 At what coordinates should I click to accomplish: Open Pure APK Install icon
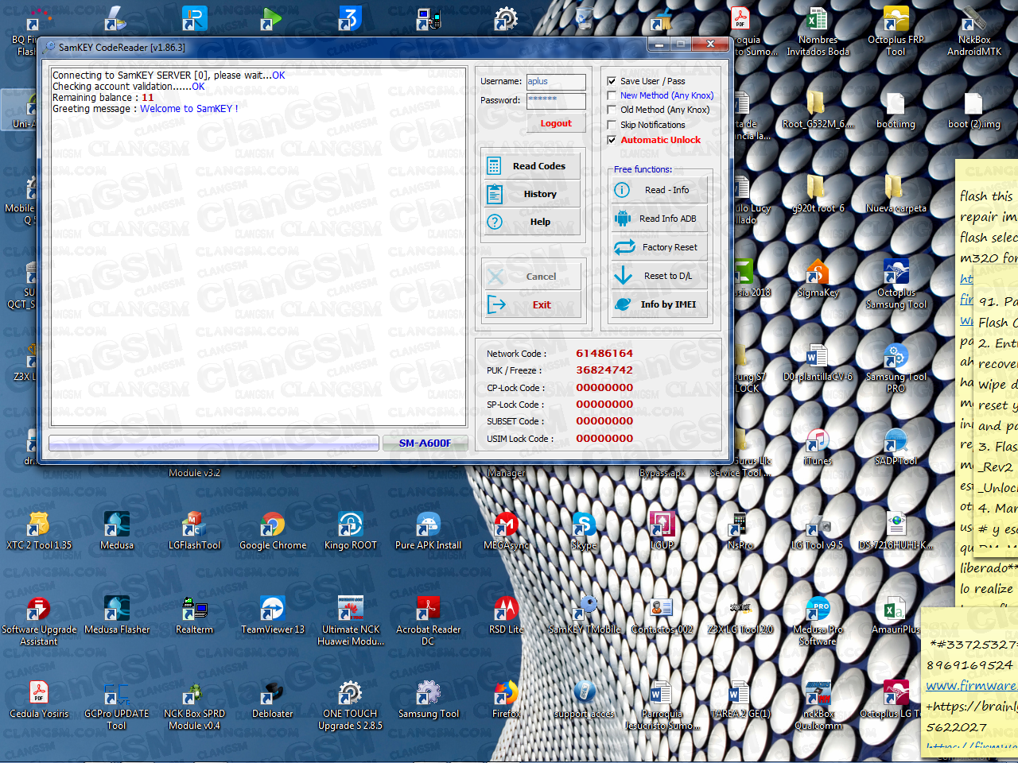tap(428, 531)
